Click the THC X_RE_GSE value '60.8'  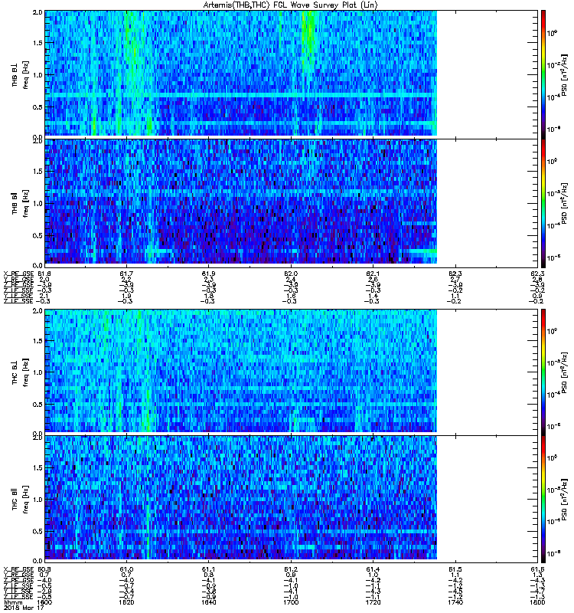[44, 569]
